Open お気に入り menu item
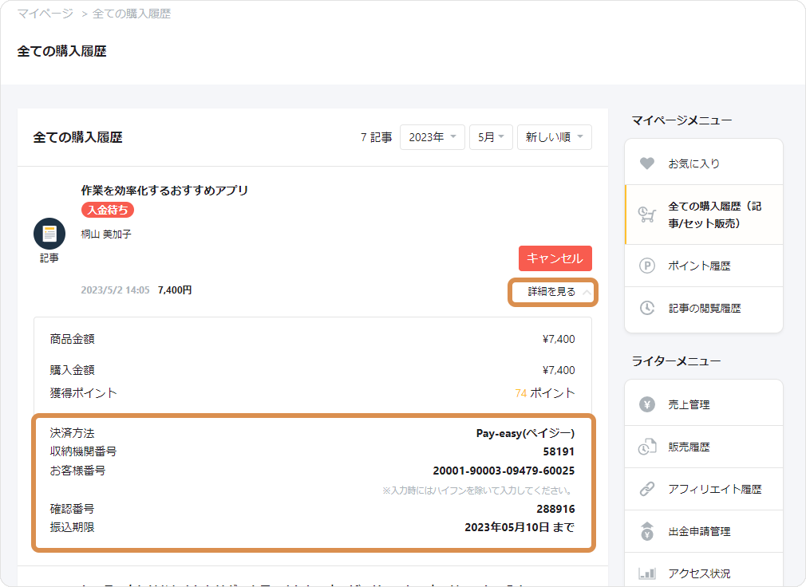The image size is (806, 587). (x=704, y=163)
